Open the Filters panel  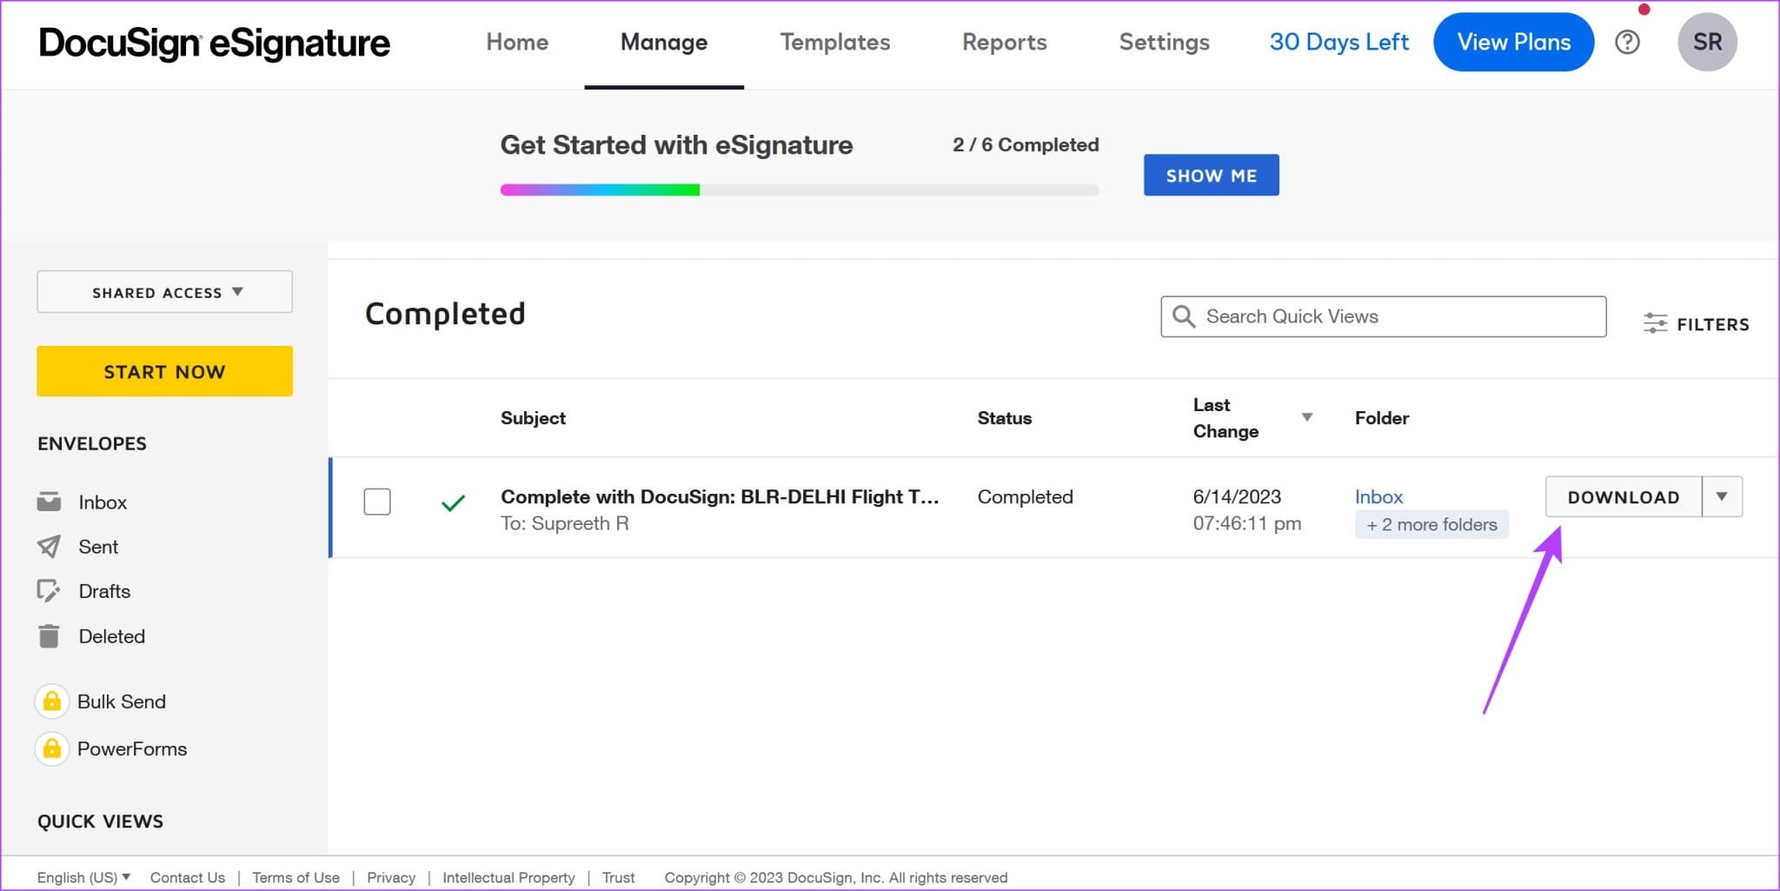click(1696, 323)
